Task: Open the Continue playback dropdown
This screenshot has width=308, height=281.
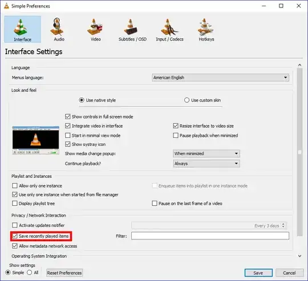Action: click(206, 164)
